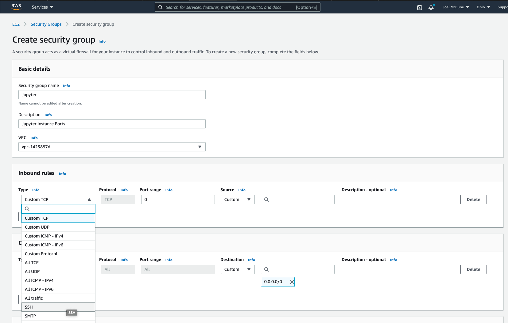The width and height of the screenshot is (508, 323).
Task: Focus the Security group name field
Action: [x=112, y=95]
